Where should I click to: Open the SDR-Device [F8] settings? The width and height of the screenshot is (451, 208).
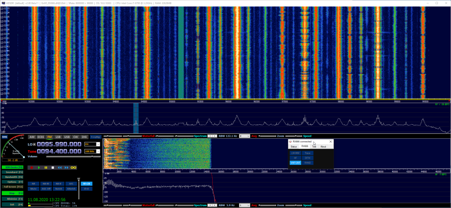[12, 167]
